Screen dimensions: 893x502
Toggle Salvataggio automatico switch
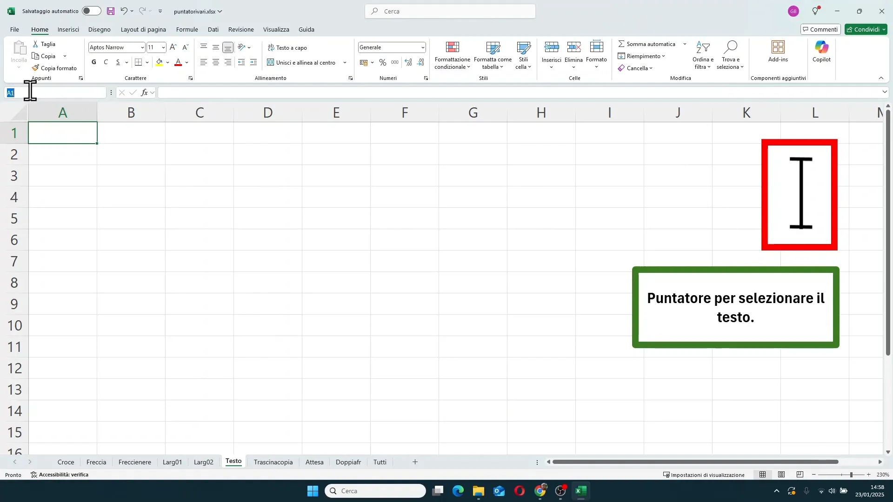92,11
